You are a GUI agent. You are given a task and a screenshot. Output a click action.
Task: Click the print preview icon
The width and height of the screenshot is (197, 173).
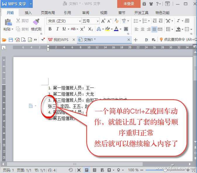30,40
